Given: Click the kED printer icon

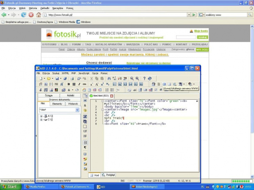Looking at the screenshot, I should [x=72, y=78].
